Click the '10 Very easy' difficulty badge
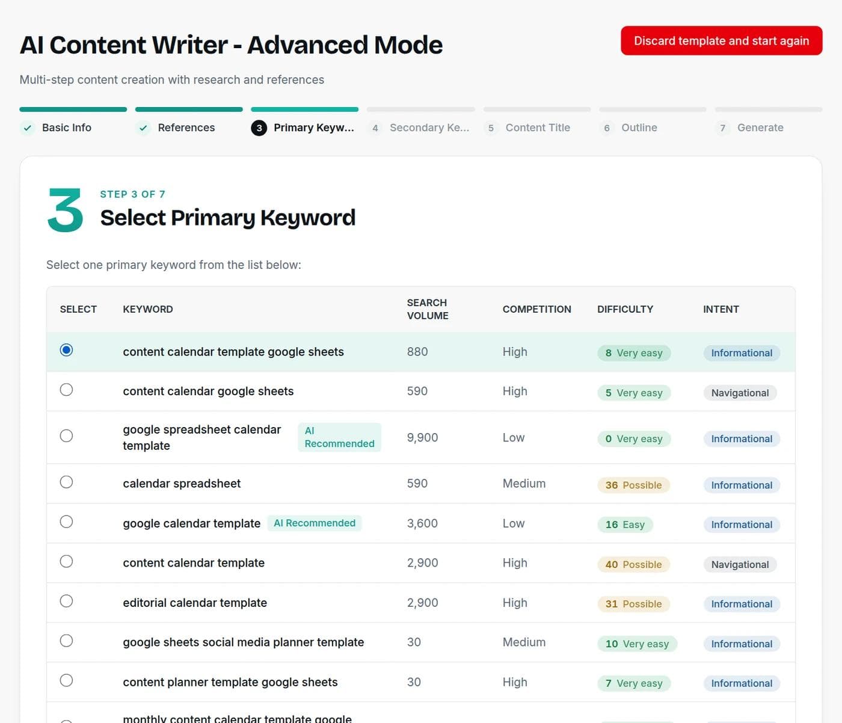This screenshot has height=723, width=842. coord(638,644)
